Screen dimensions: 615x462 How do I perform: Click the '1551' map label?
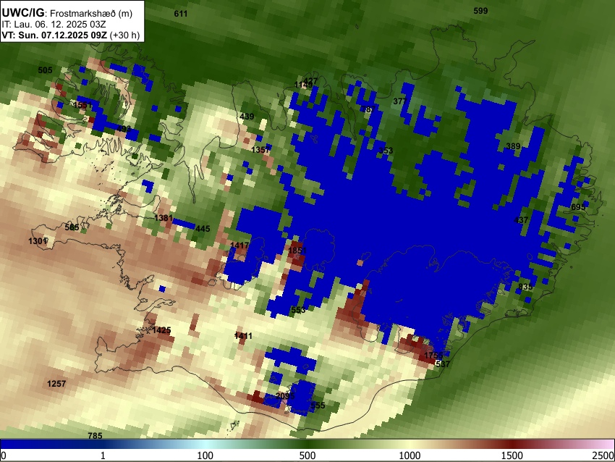click(x=82, y=105)
